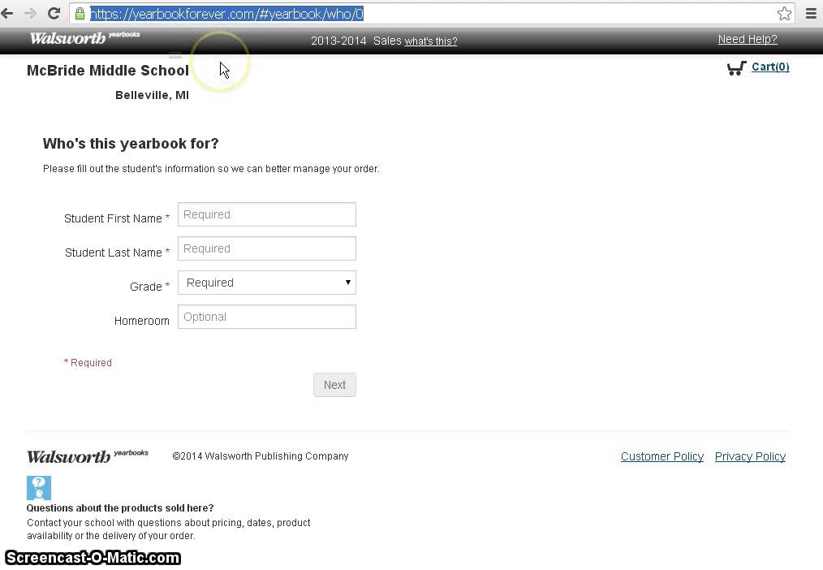
Task: Open the Grade dropdown
Action: tap(267, 283)
